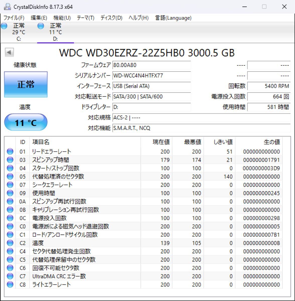
Task: Click the disk title WDC WD30EZRZ-22Z5HB0
Action: pos(147,53)
